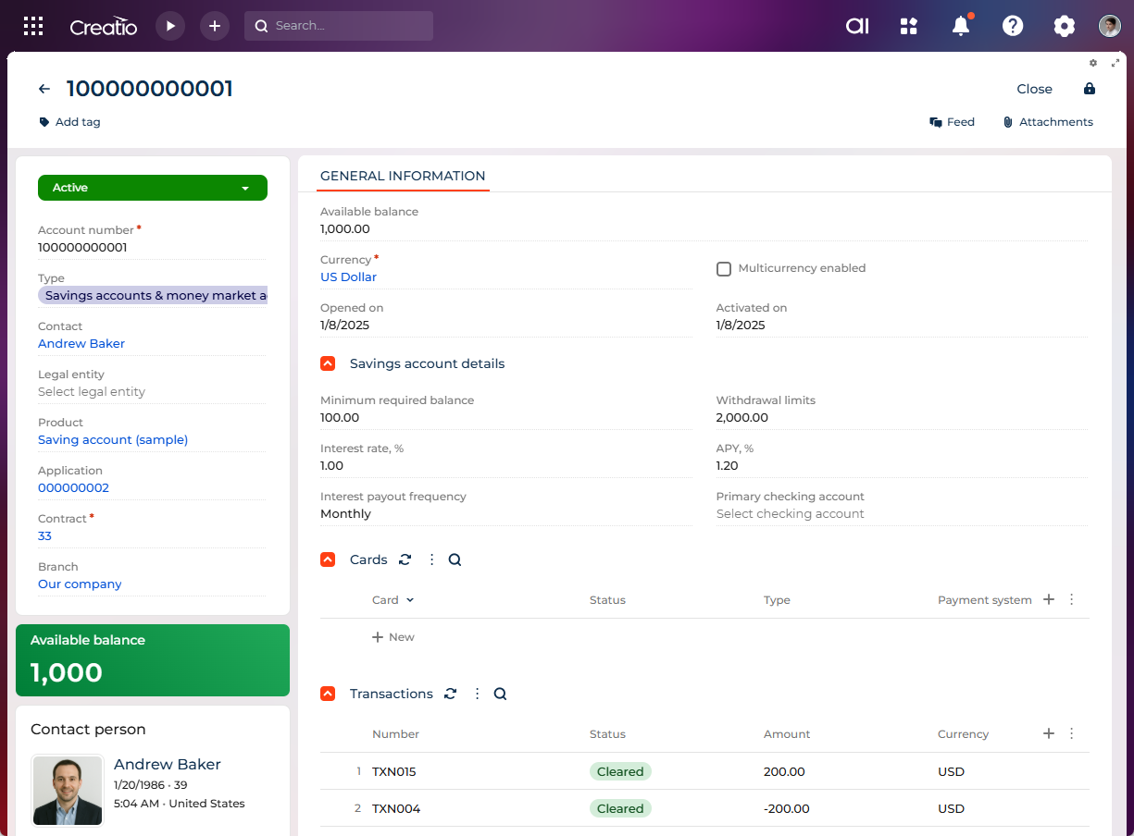
Task: Refresh the Cards list
Action: pos(405,559)
